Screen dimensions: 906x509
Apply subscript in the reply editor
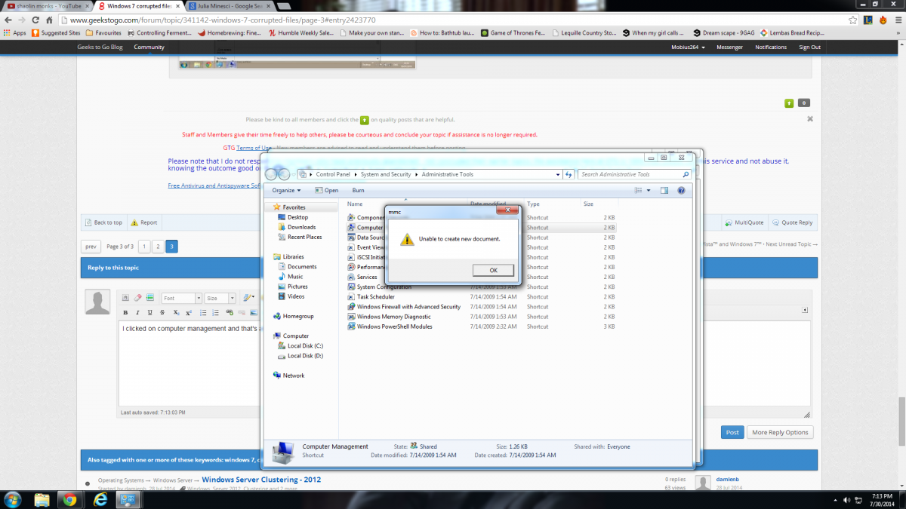click(176, 312)
